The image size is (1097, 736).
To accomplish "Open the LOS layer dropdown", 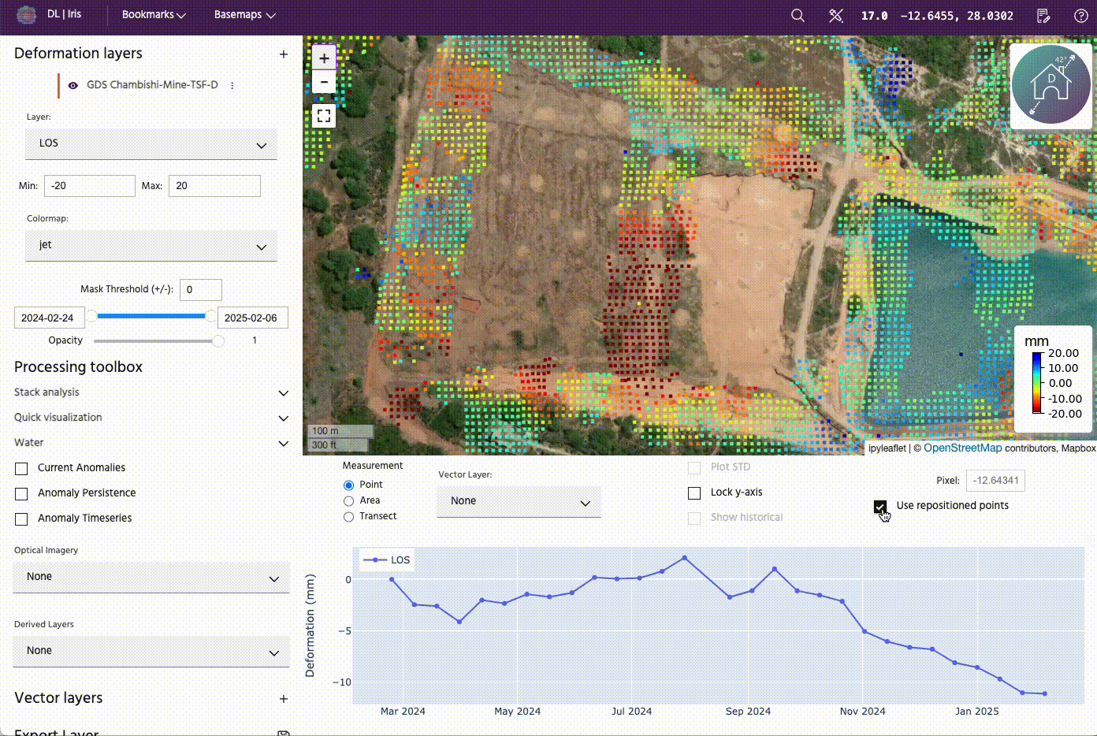I will [x=151, y=144].
